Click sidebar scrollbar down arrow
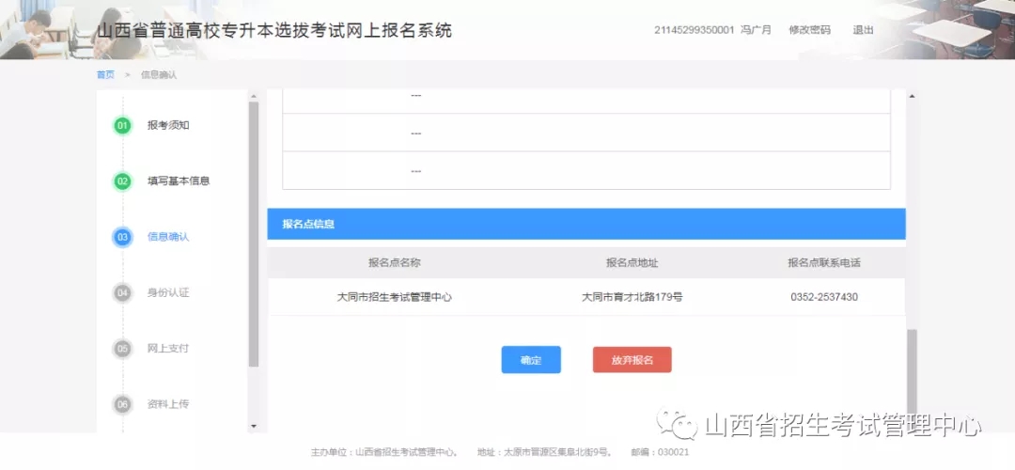This screenshot has width=1015, height=470. (x=253, y=426)
